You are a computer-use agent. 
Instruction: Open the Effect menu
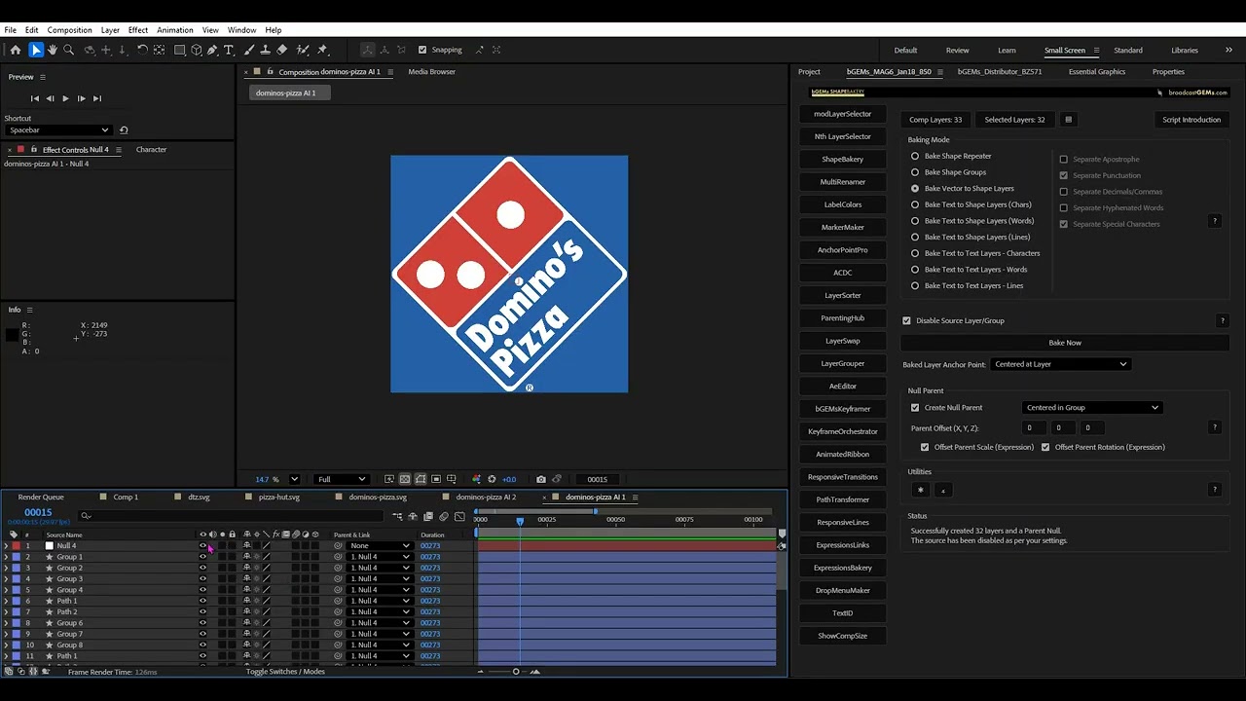137,30
